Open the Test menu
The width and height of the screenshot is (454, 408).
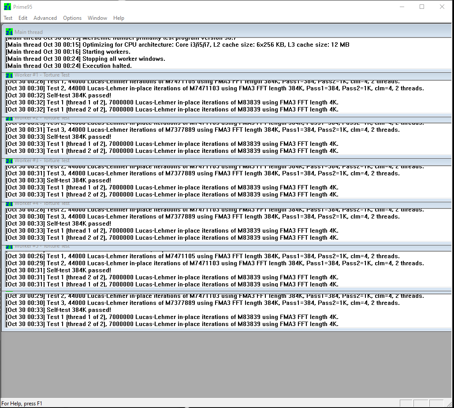pos(8,18)
